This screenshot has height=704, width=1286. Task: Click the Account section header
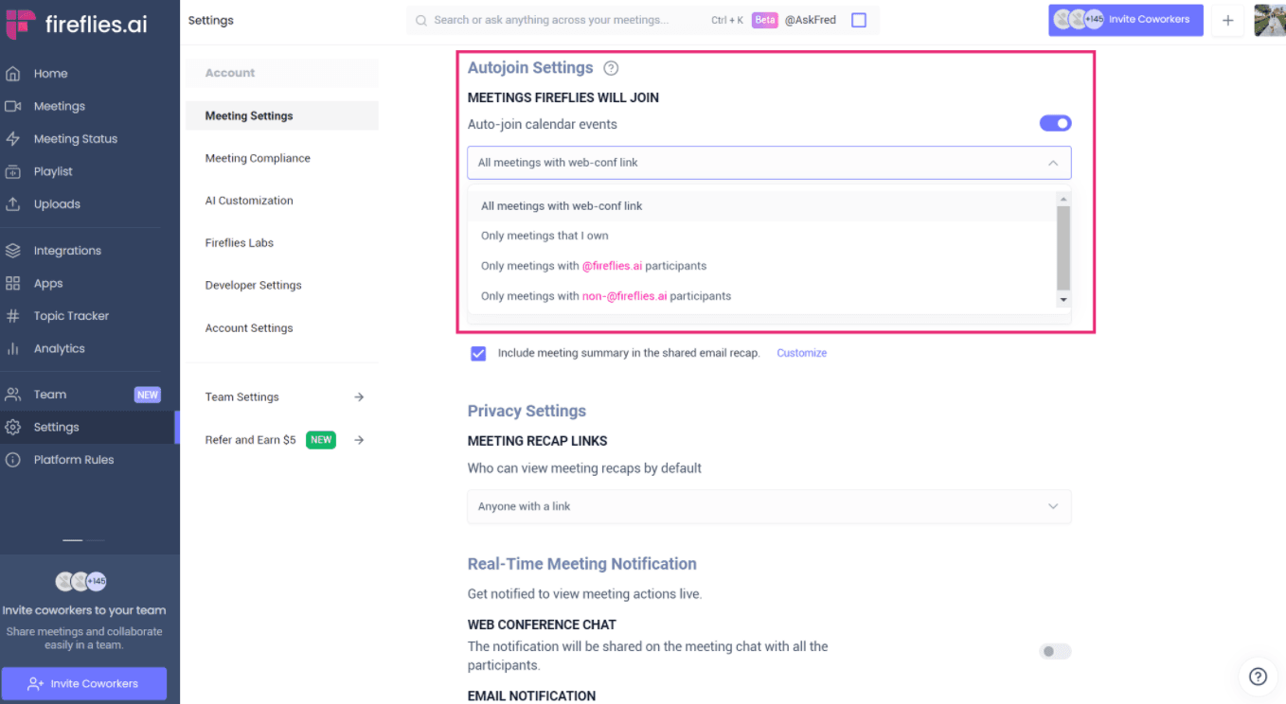[281, 73]
